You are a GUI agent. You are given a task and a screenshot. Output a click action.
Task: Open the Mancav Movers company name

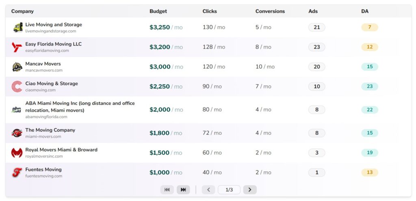[43, 64]
